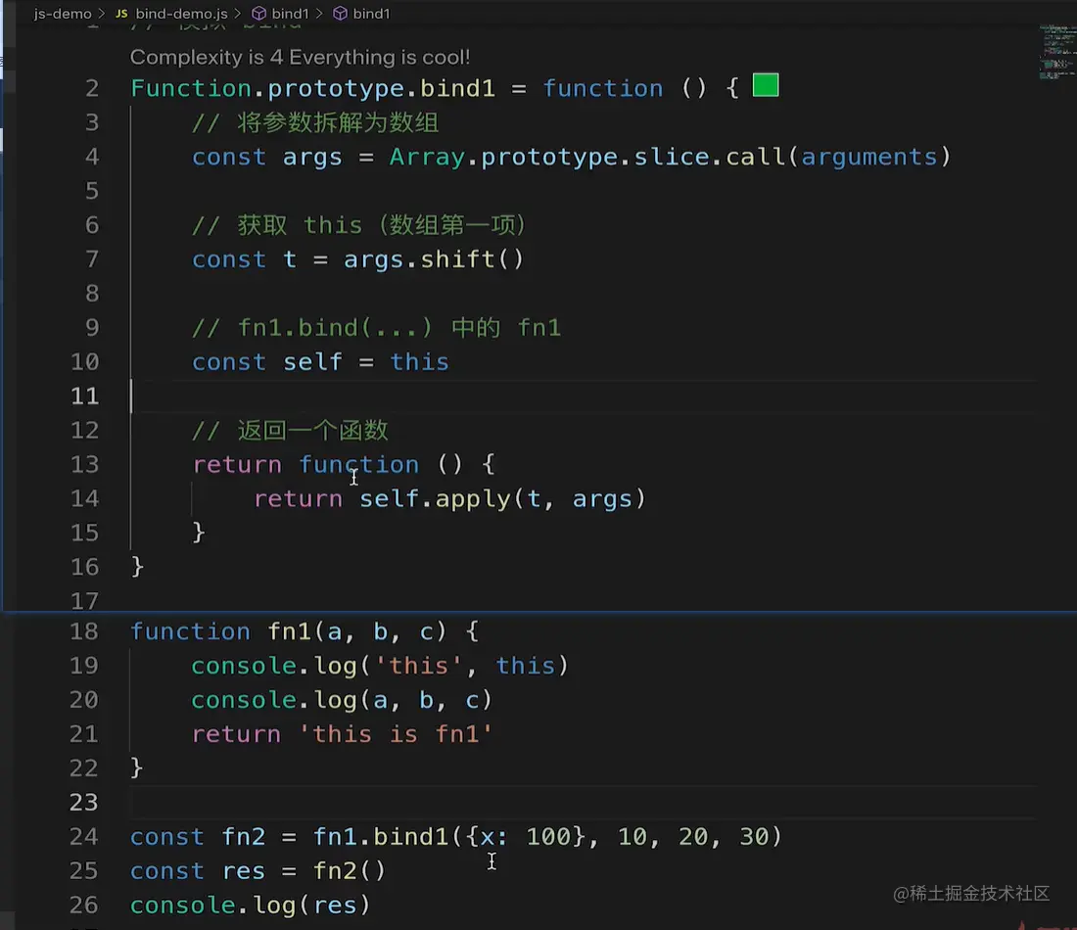Click 'self' variable on line 10
1077x930 pixels.
(312, 362)
